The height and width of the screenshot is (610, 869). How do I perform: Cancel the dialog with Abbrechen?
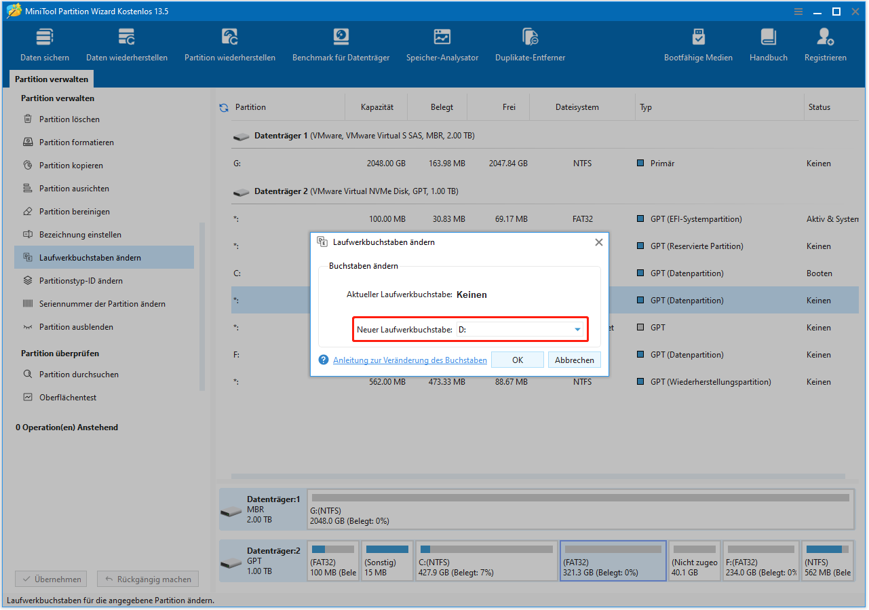point(574,360)
